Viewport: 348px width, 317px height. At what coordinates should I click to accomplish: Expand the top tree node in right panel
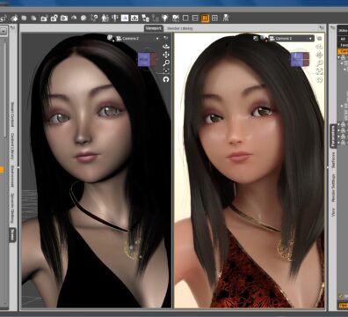(x=339, y=58)
